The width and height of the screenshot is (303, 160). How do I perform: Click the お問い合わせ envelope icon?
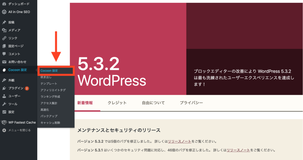point(4,62)
